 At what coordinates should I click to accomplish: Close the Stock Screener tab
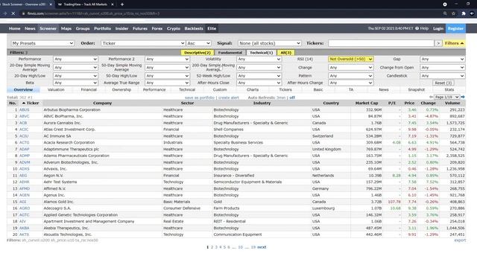[51, 4]
